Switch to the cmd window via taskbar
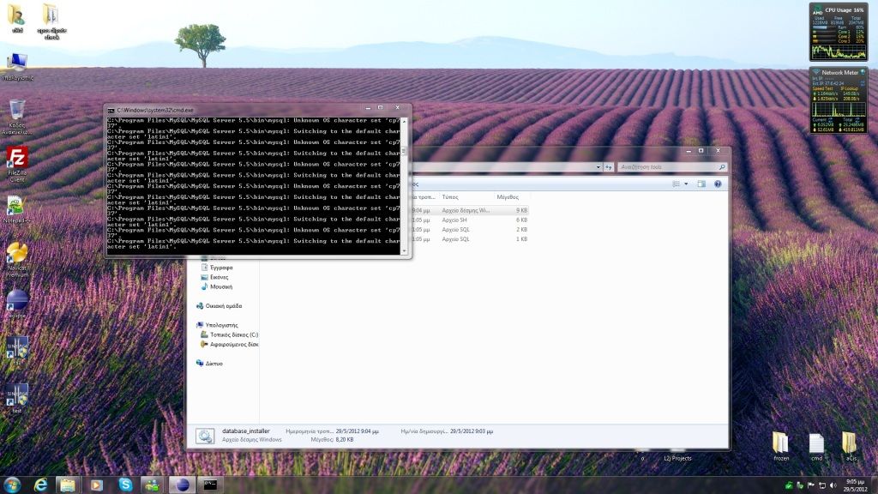The image size is (878, 494). pyautogui.click(x=208, y=485)
